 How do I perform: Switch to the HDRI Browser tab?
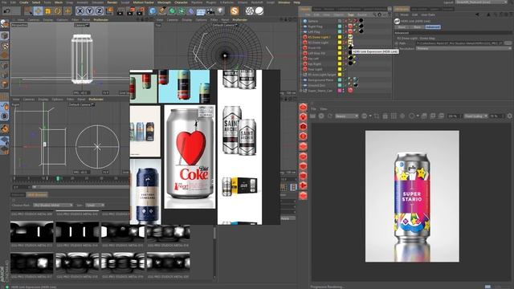point(37,194)
